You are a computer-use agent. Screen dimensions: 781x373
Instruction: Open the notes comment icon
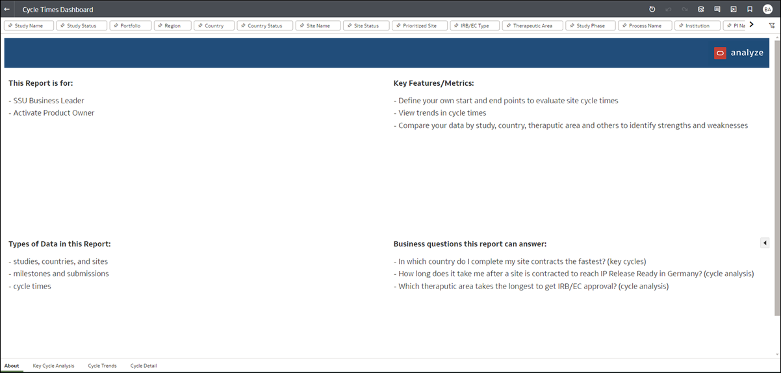click(717, 9)
